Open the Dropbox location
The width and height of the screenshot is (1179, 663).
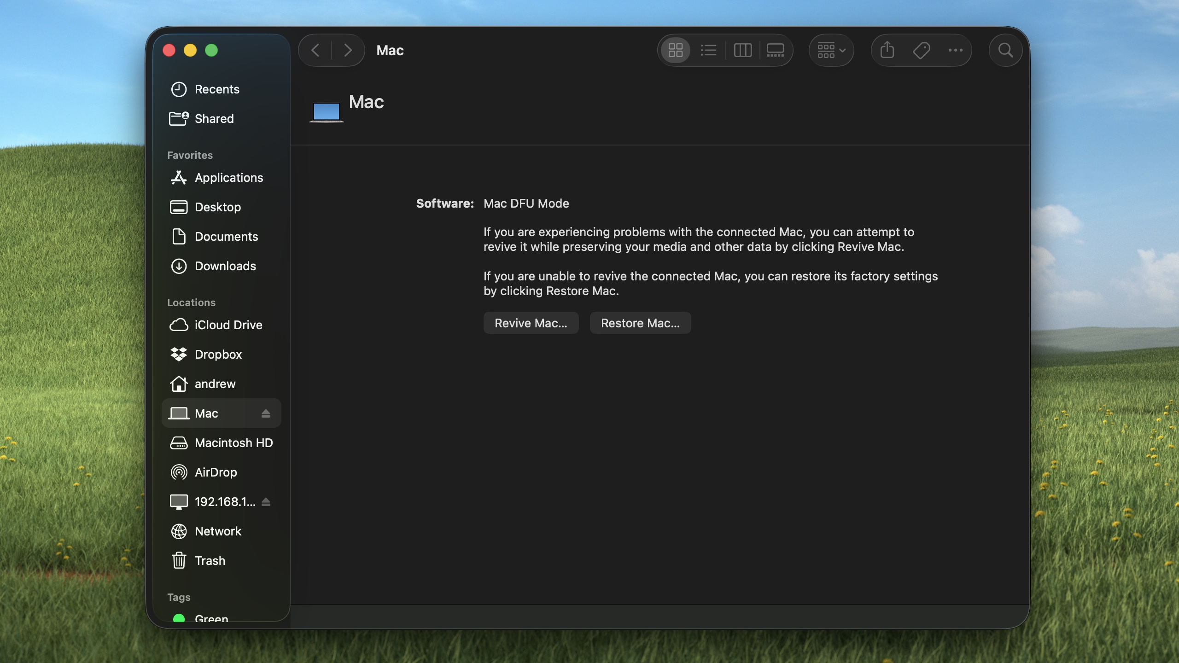coord(218,355)
